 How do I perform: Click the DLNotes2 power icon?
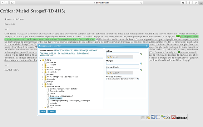pyautogui.click(x=173, y=117)
